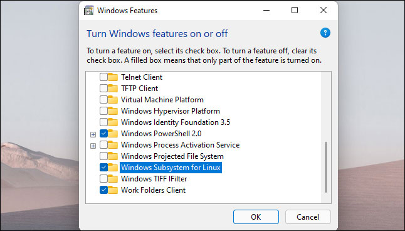Minimize the Windows Features dialog

point(266,10)
